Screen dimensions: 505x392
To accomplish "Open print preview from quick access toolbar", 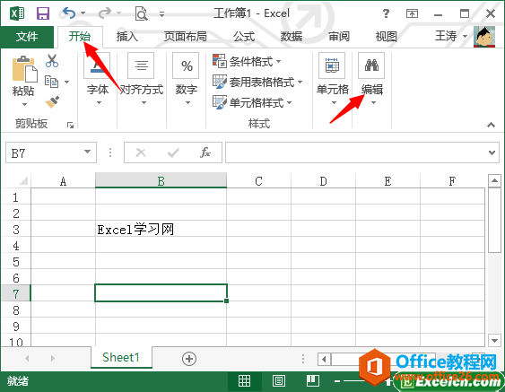I will point(141,13).
